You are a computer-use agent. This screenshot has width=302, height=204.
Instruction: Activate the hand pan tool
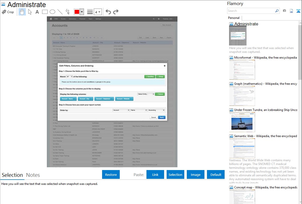[x=22, y=12]
